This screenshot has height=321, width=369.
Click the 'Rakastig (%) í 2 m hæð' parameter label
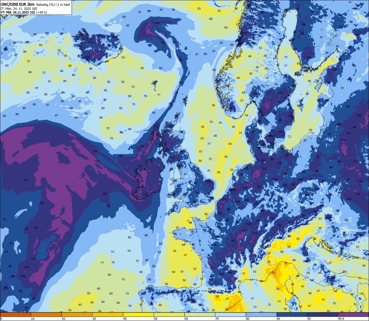(x=53, y=4)
